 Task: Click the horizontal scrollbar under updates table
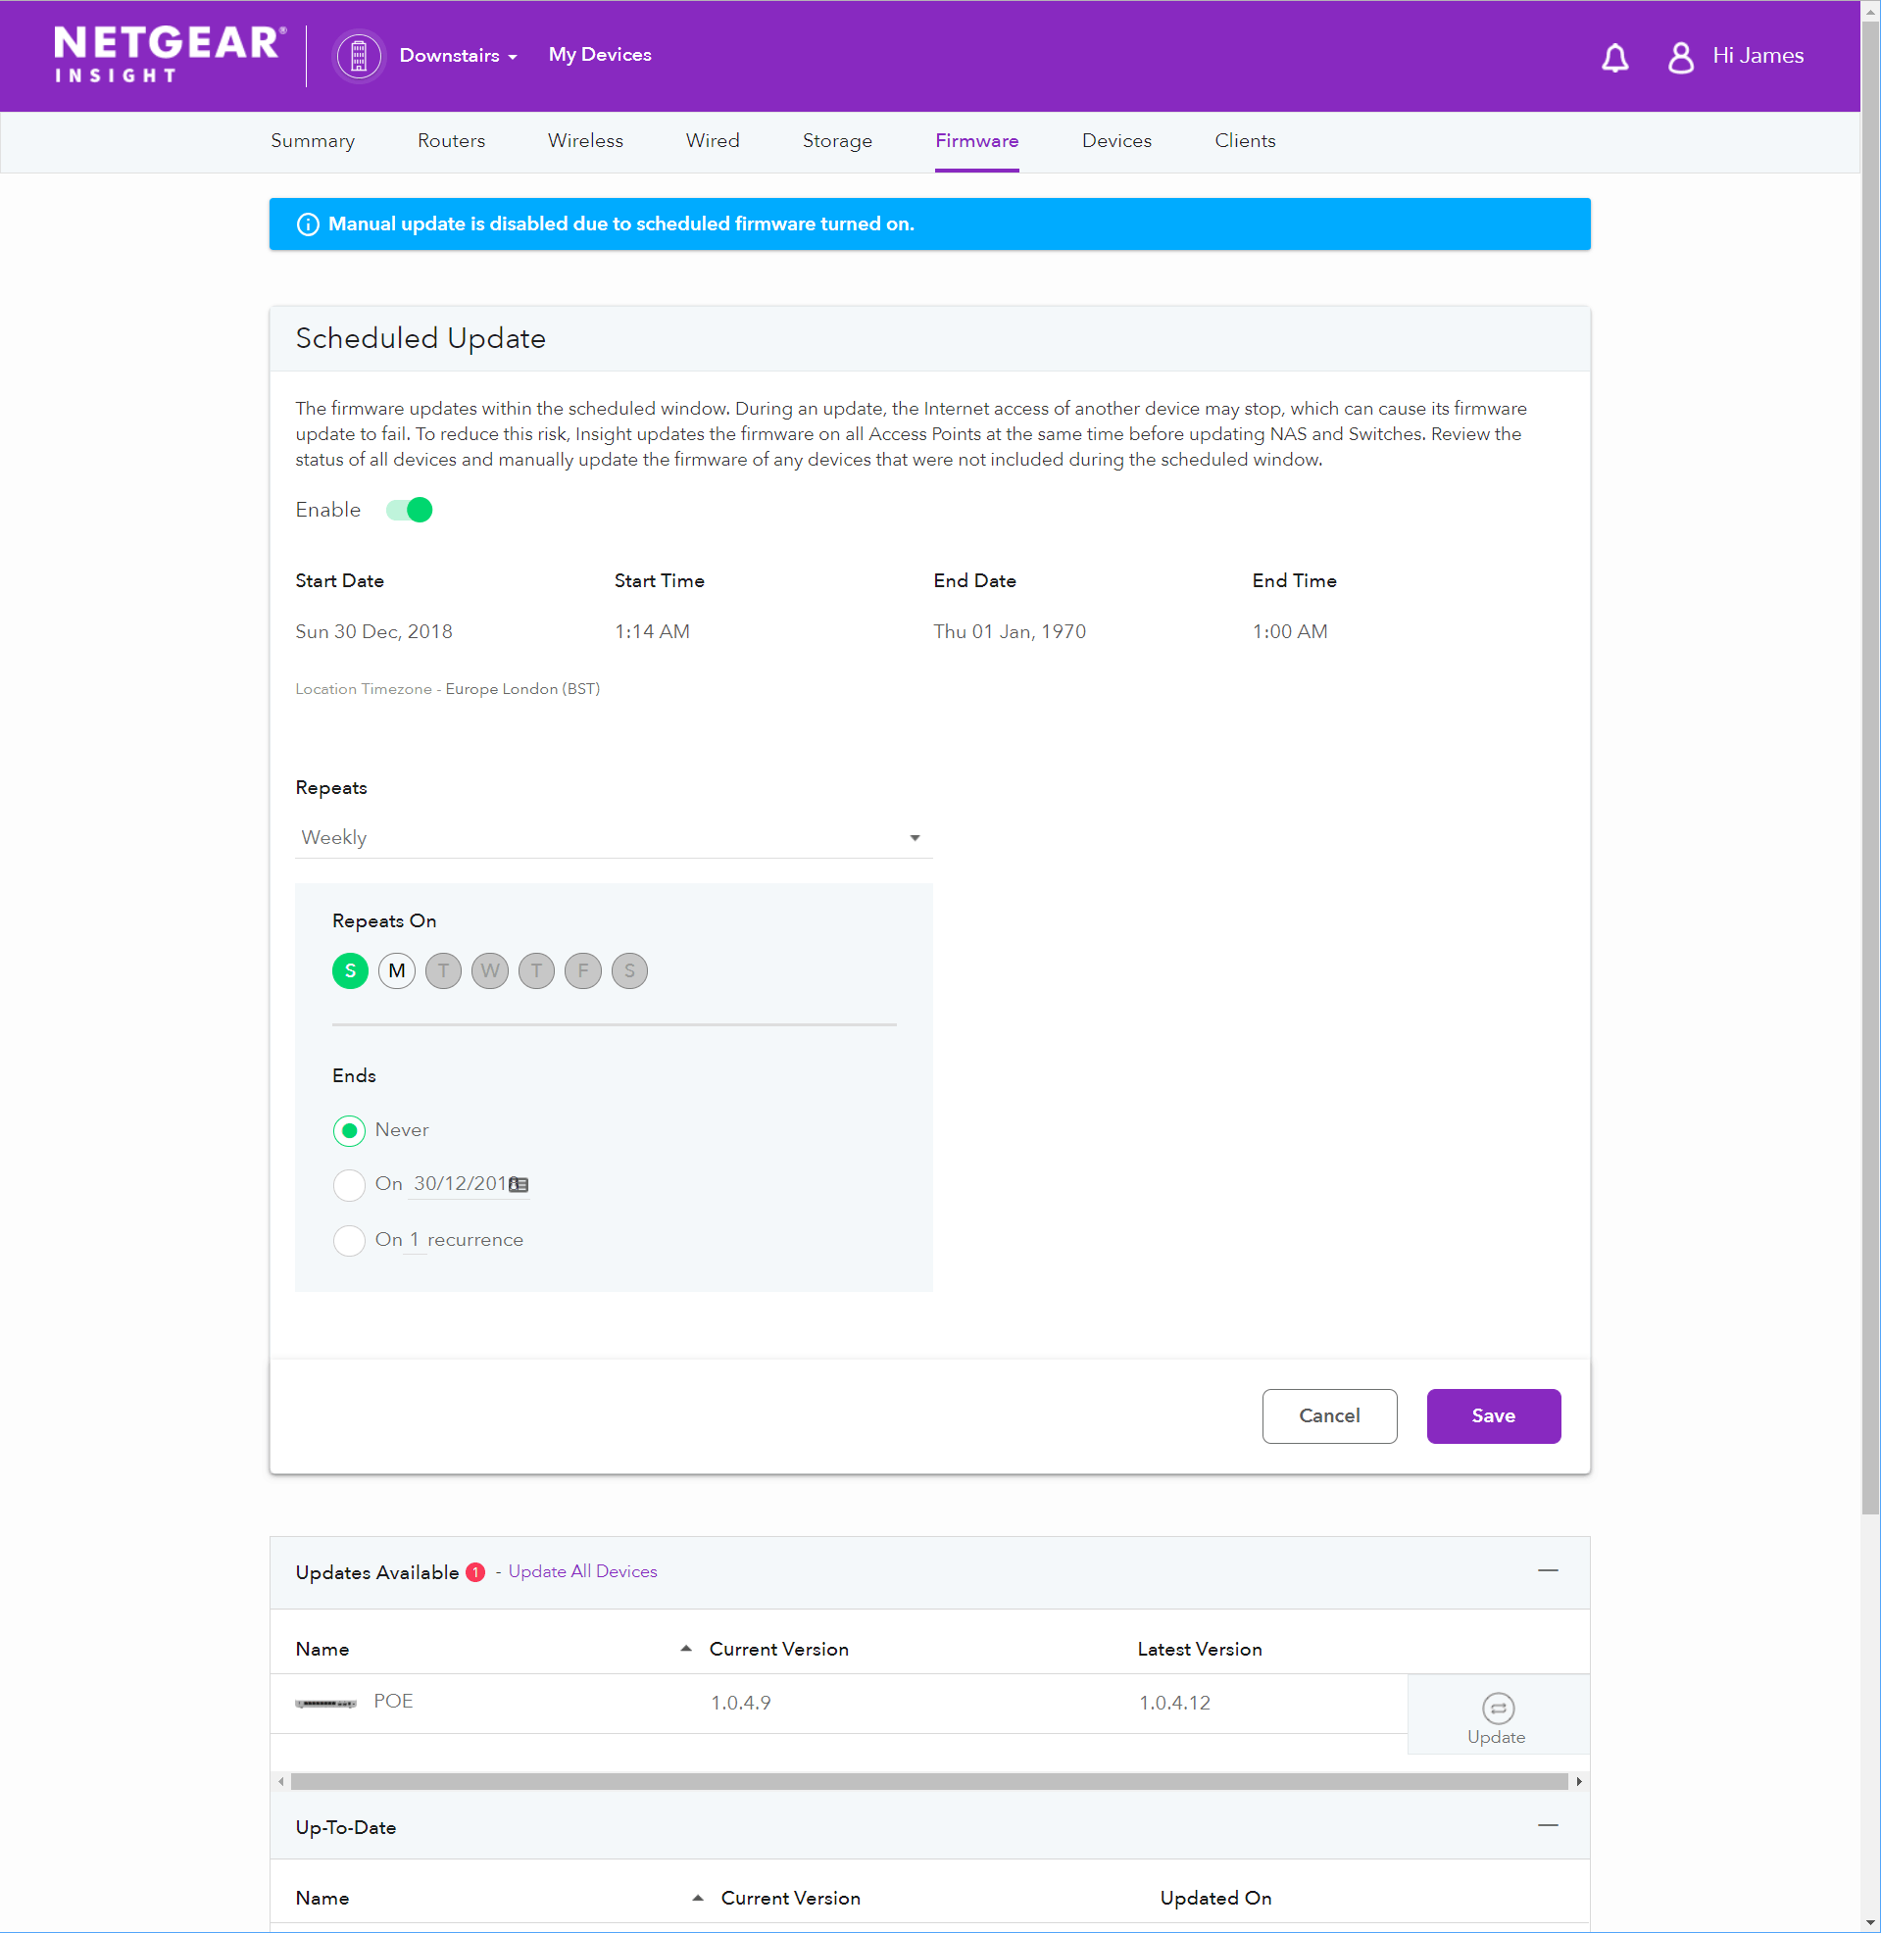tap(928, 1781)
